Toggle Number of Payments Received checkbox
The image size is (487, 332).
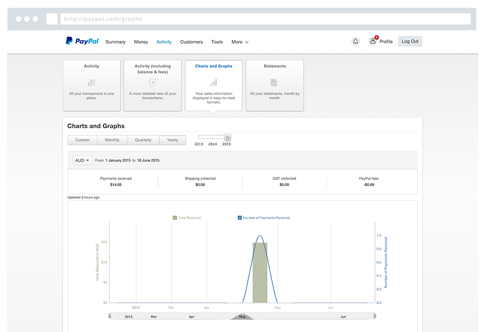click(x=240, y=218)
